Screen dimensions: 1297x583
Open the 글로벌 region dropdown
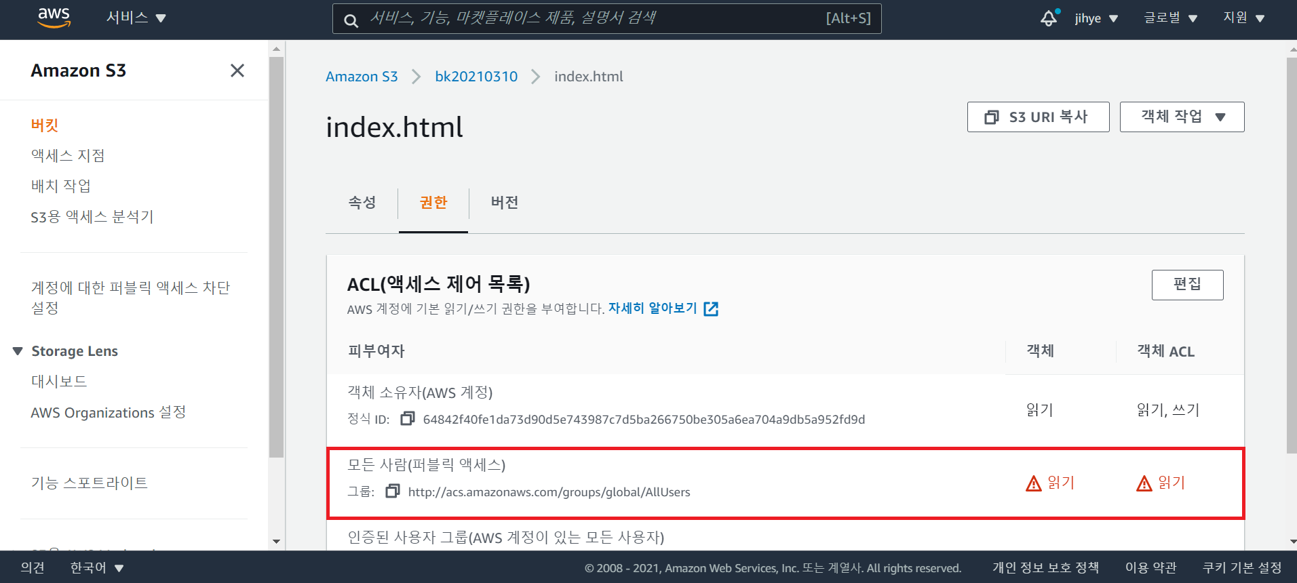(x=1170, y=18)
